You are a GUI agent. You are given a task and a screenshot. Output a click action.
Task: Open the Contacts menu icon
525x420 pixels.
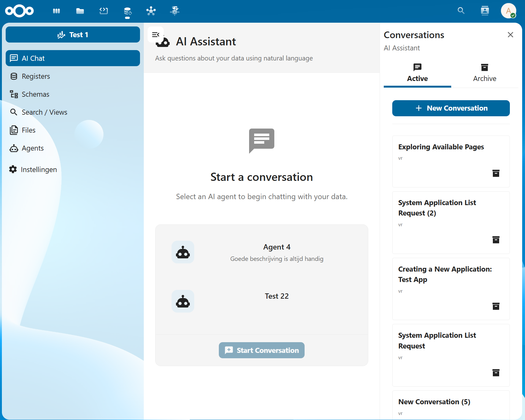pyautogui.click(x=485, y=11)
